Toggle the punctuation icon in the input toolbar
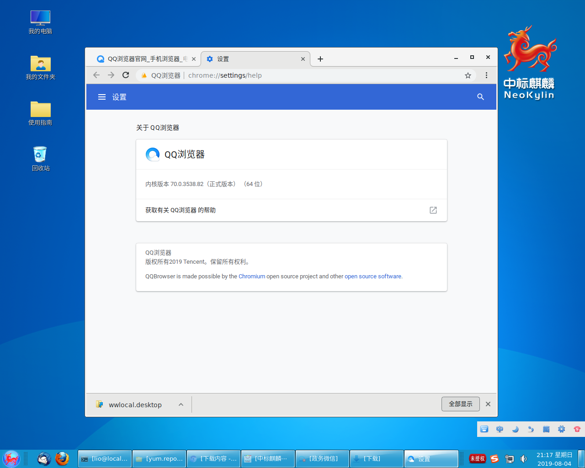This screenshot has height=468, width=585. [x=531, y=429]
